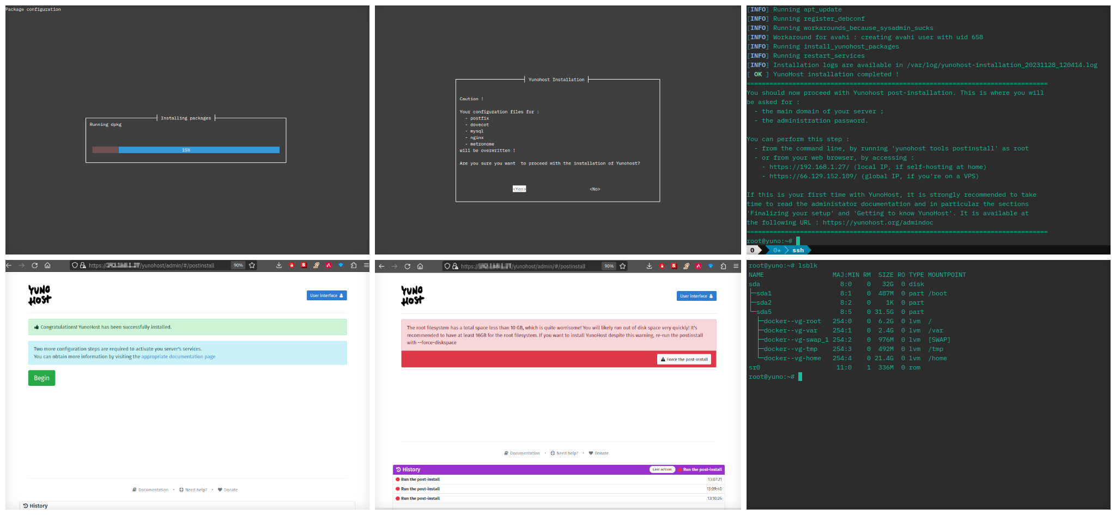Open Documentation link on the congratulations page
Image resolution: width=1116 pixels, height=515 pixels.
coord(150,489)
